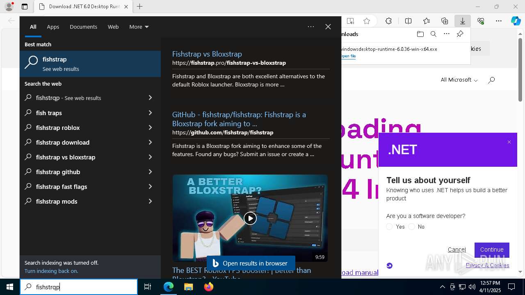Close the .NET download tab
The height and width of the screenshot is (295, 525).
click(126, 7)
